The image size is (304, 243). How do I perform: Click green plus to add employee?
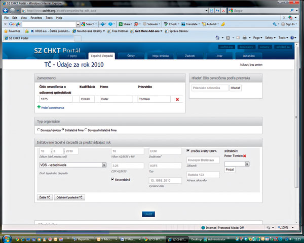pyautogui.click(x=39, y=107)
